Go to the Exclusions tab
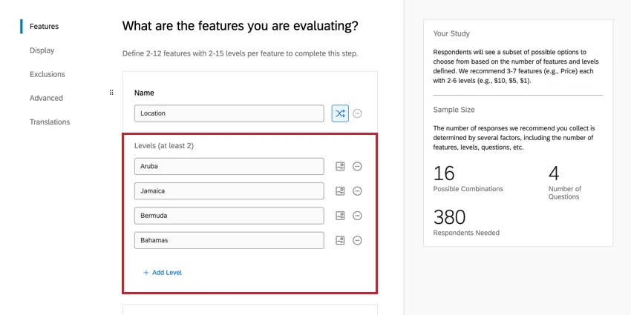This screenshot has height=315, width=631. [x=47, y=74]
